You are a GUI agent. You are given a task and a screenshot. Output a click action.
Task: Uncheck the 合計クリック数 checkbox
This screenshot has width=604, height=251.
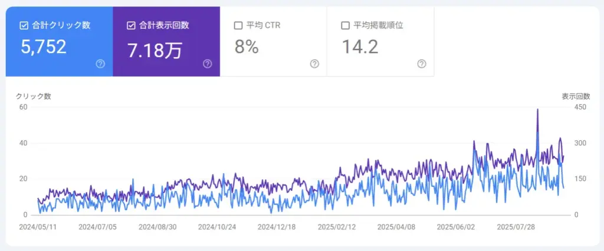coord(24,25)
